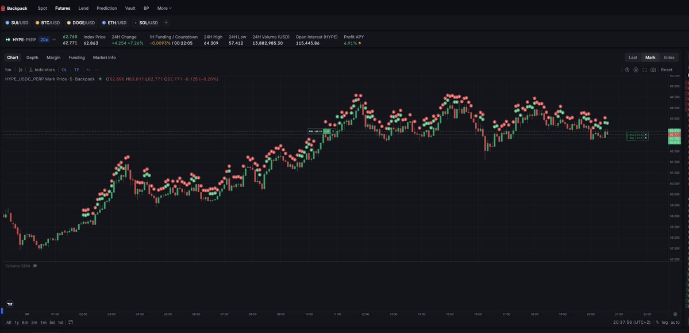689x333 pixels.
Task: Click the HYPE-PERP market icon
Action: point(7,40)
